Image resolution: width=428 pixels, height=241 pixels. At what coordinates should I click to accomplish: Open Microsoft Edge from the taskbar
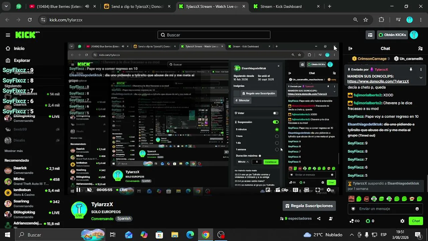(190, 235)
